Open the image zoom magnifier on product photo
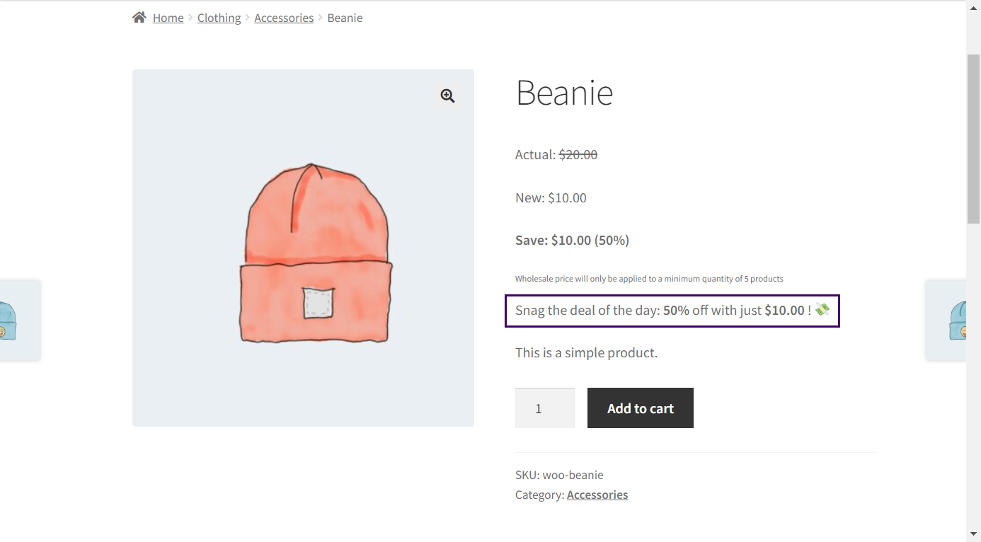This screenshot has height=542, width=981. coord(447,96)
